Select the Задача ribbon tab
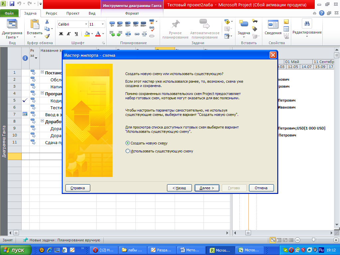This screenshot has height=255, width=340. pos(30,13)
